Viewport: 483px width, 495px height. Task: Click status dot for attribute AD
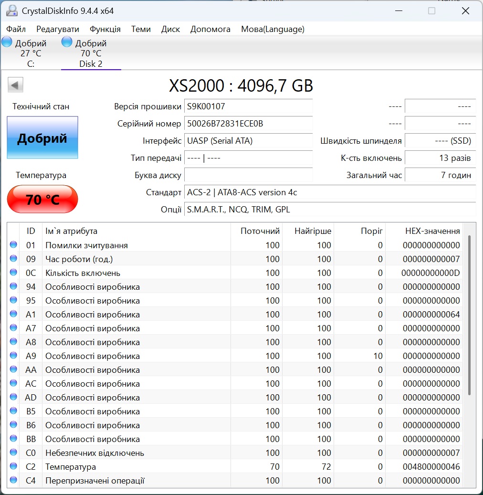(x=13, y=397)
